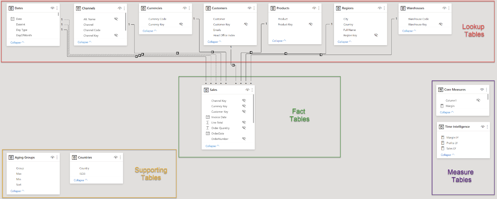Unhide the Product Key field in Products
This screenshot has width=497, height=199.
coord(311,24)
